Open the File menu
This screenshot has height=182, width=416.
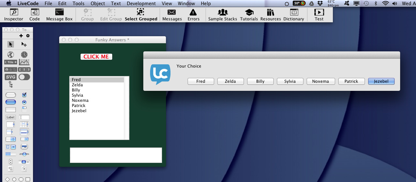pyautogui.click(x=49, y=4)
